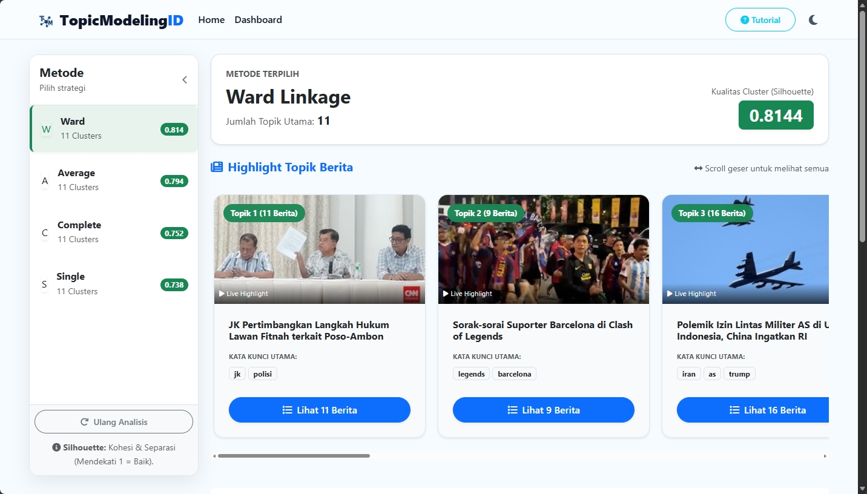
Task: Open the Home nav link
Action: coord(211,20)
